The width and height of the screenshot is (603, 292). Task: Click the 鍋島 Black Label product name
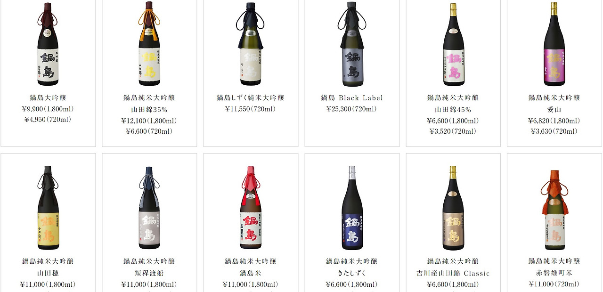(x=352, y=98)
